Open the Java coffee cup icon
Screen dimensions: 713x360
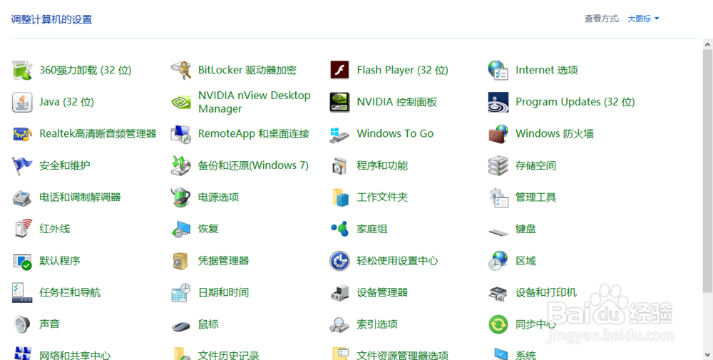point(22,102)
